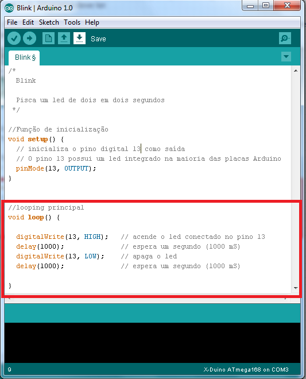Click the digitalWrite(13, HIGH) line

coord(63,237)
